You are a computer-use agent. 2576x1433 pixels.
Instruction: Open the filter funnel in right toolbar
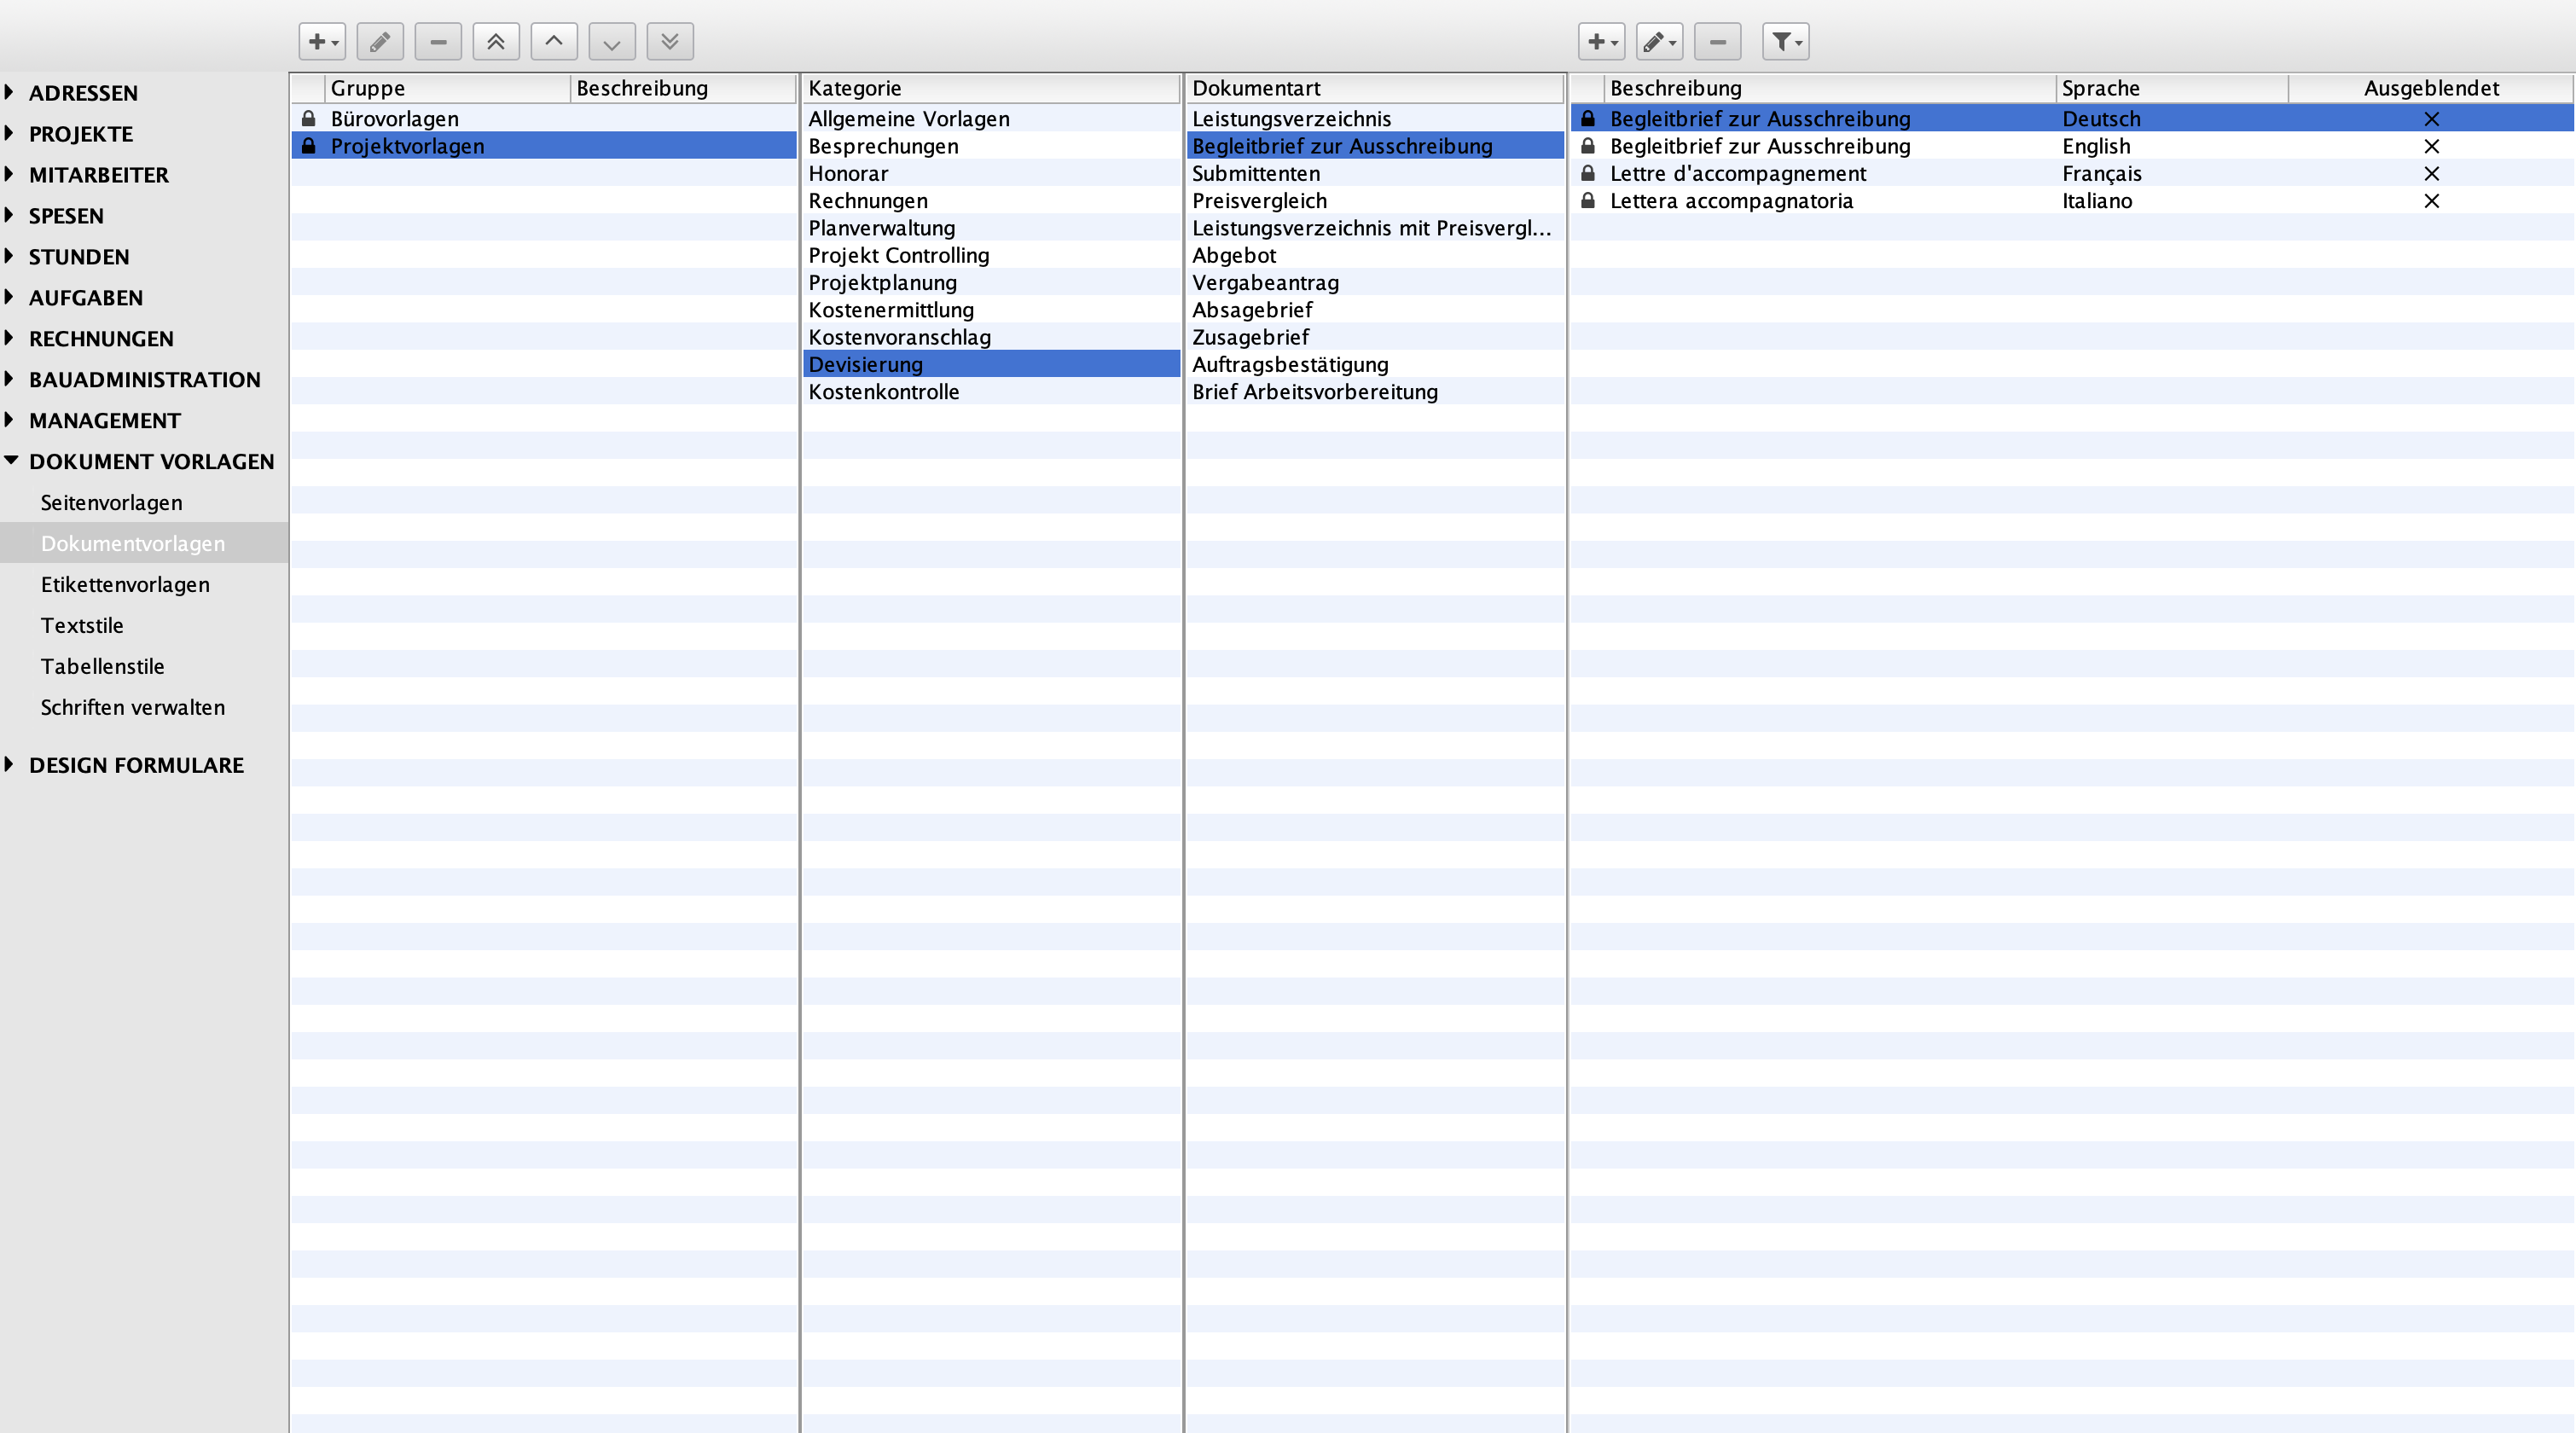(x=1785, y=42)
